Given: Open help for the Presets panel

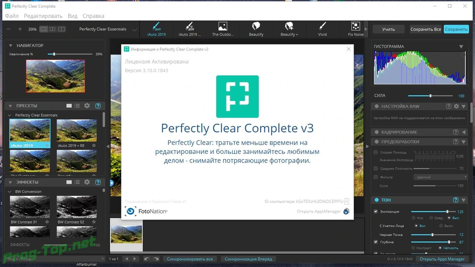Looking at the screenshot, I should click(98, 106).
